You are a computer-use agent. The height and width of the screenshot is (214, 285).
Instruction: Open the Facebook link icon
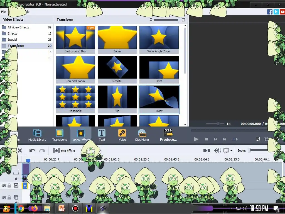click(270, 12)
